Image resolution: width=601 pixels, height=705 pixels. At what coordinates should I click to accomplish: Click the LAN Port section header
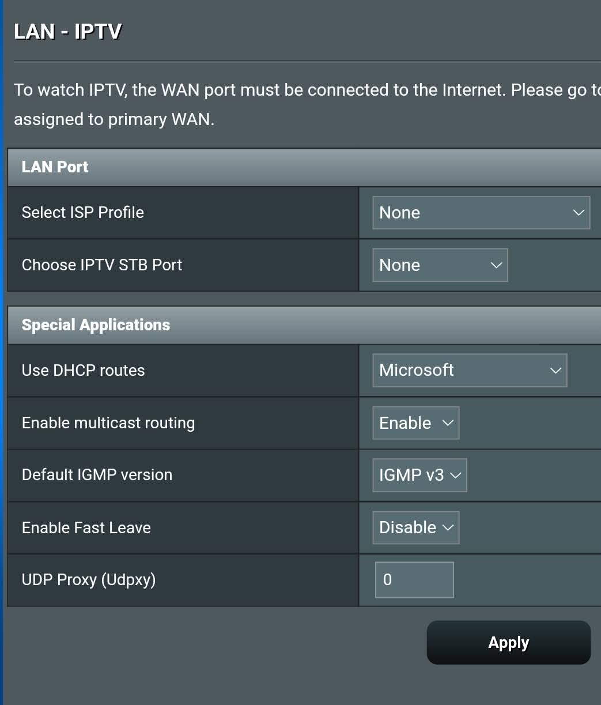point(304,167)
